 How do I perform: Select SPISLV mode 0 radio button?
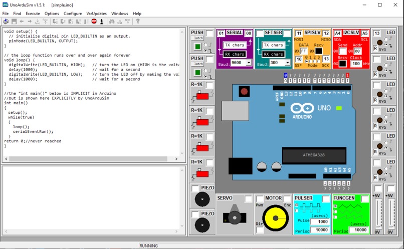point(306,61)
